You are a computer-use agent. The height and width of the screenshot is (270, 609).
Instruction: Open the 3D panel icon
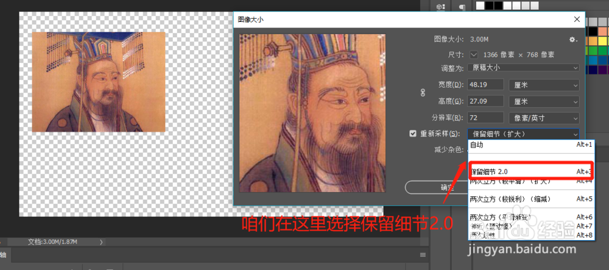(x=440, y=7)
